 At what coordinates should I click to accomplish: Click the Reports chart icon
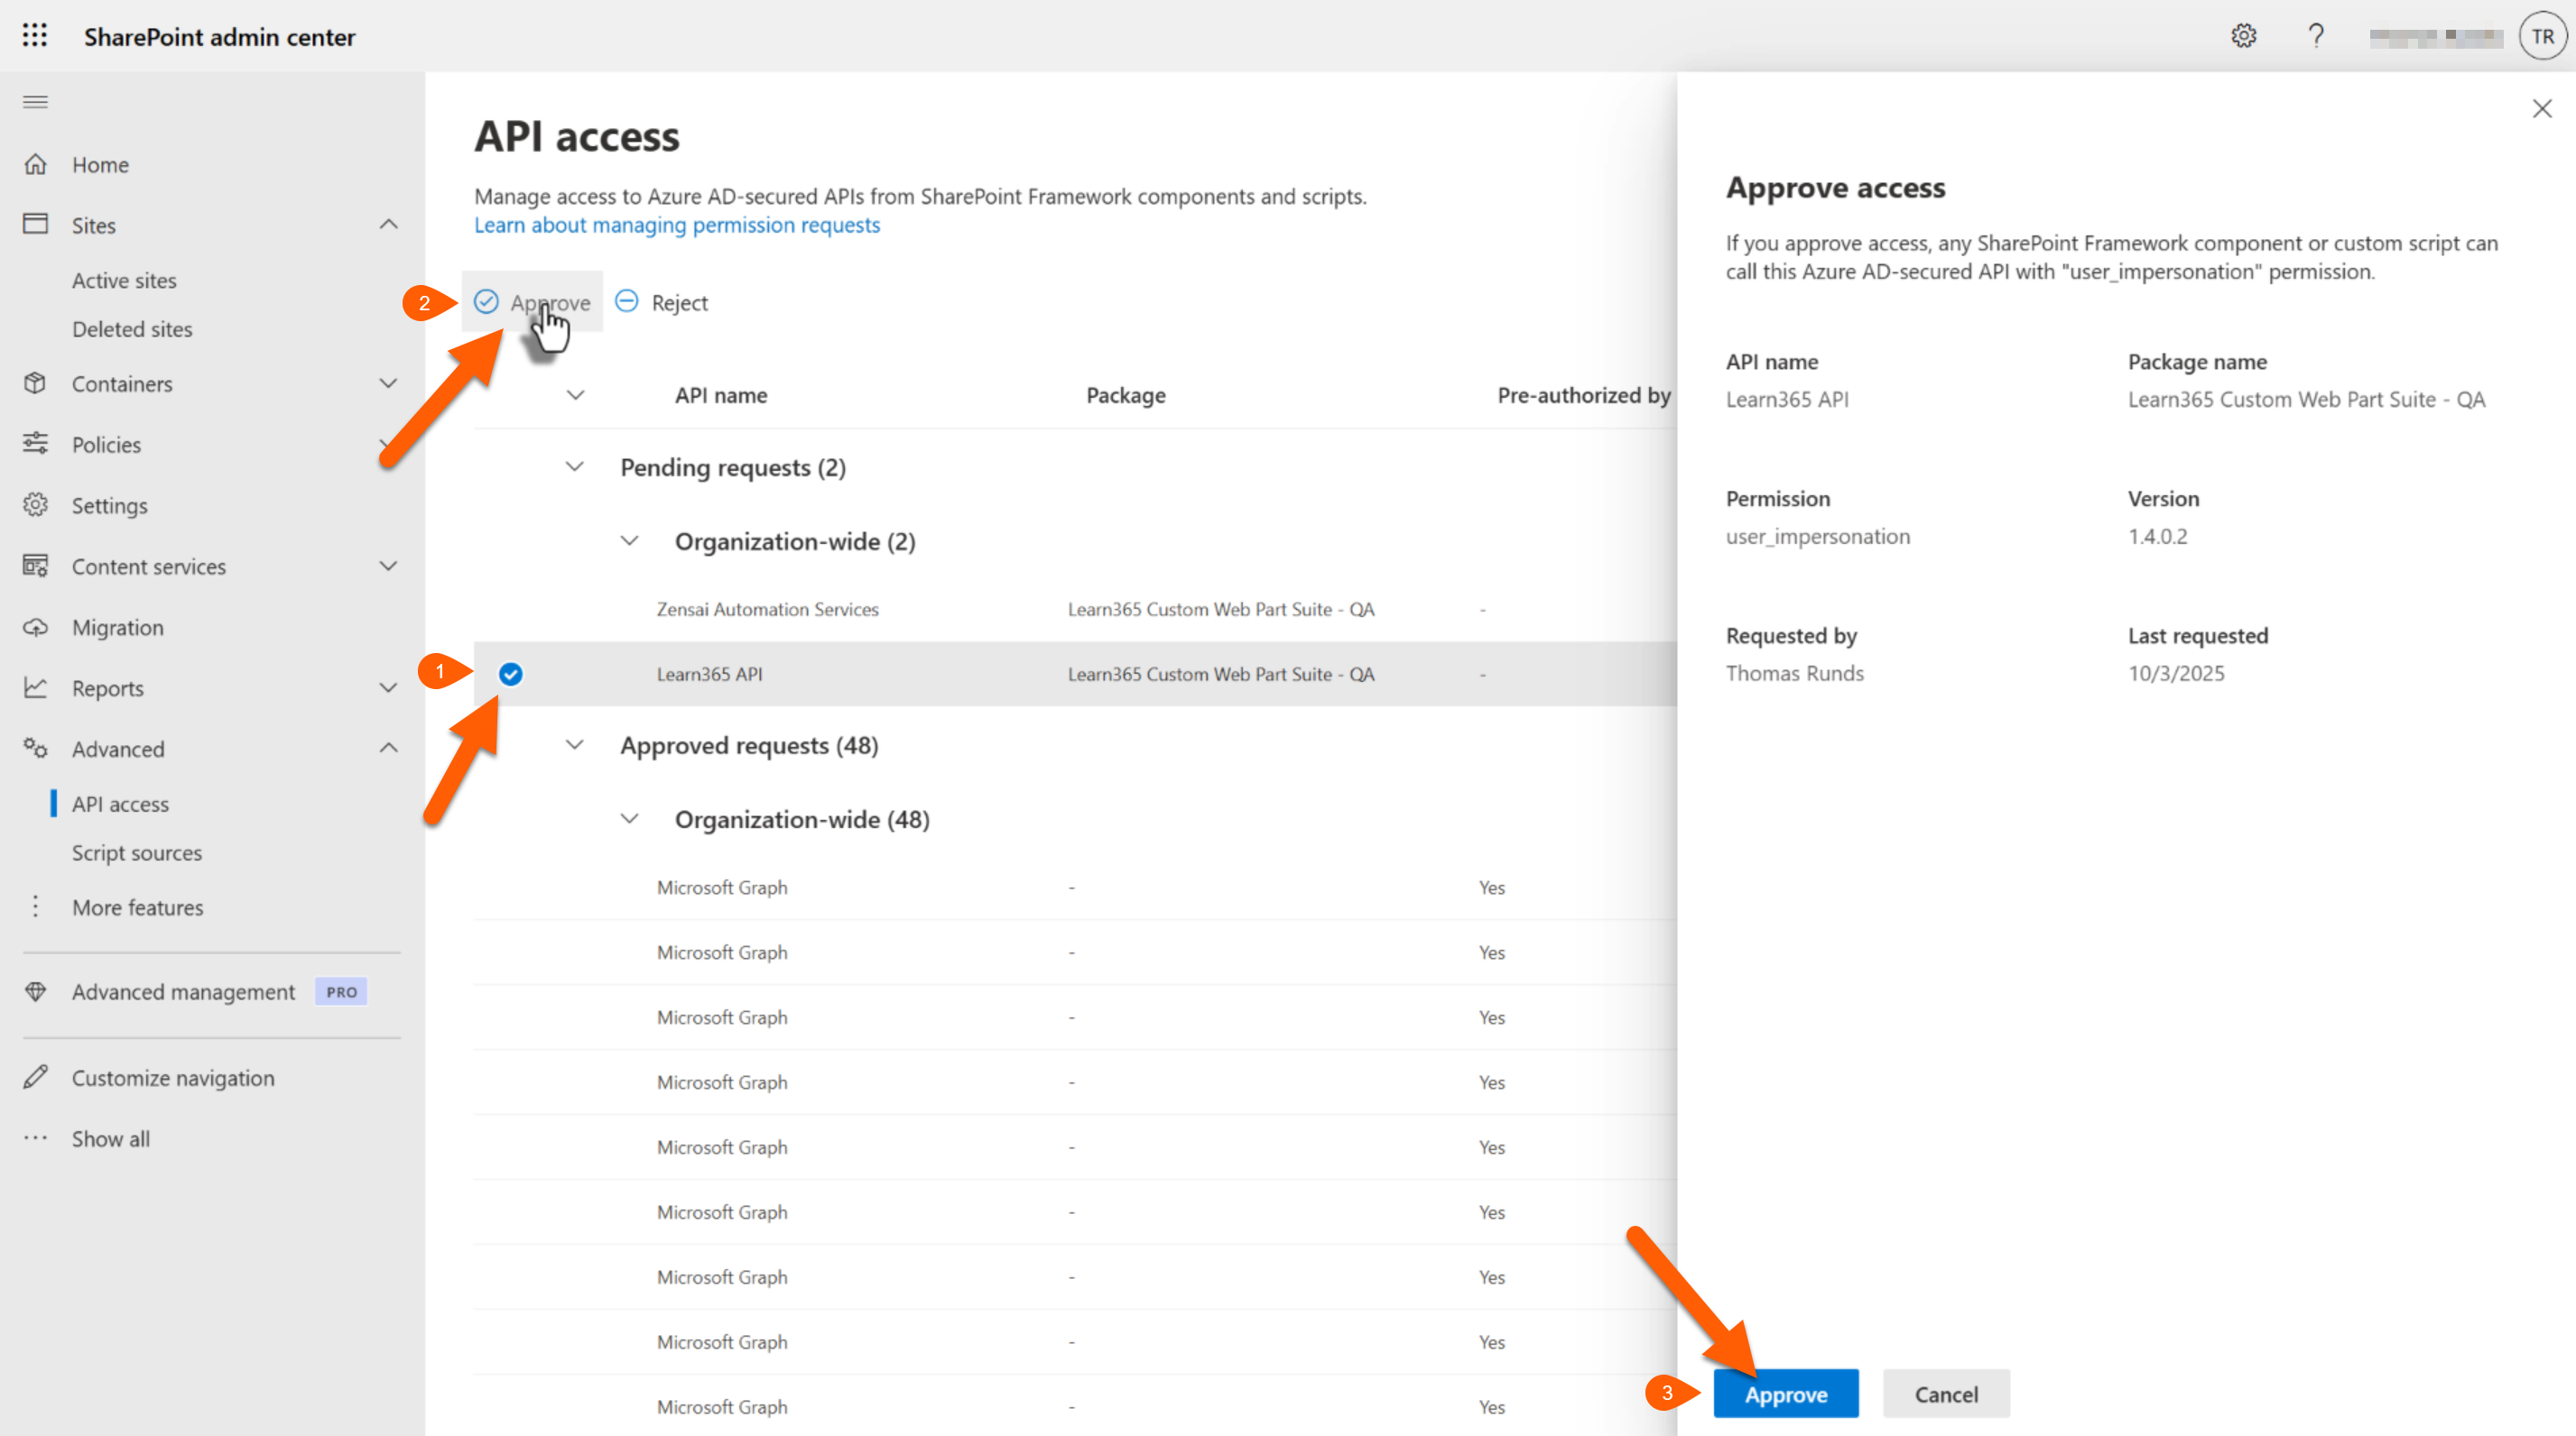[x=35, y=687]
